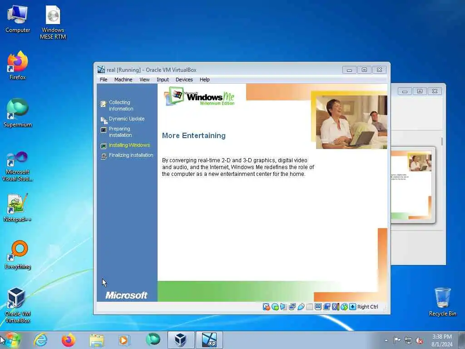Click the network tray icon

point(408,340)
